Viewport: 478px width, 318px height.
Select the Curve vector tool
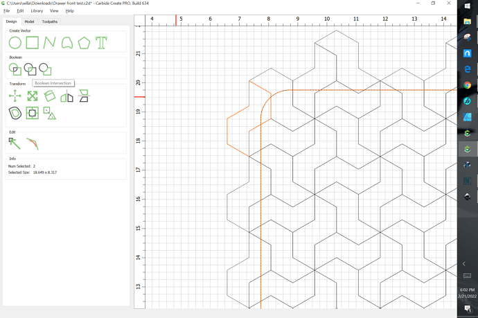(x=67, y=43)
